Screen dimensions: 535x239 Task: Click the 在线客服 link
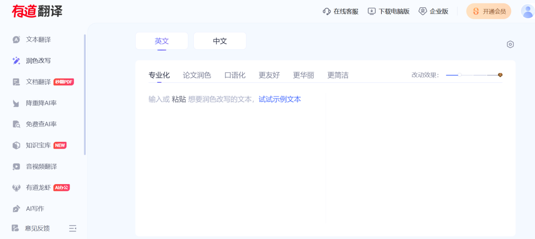tap(346, 11)
